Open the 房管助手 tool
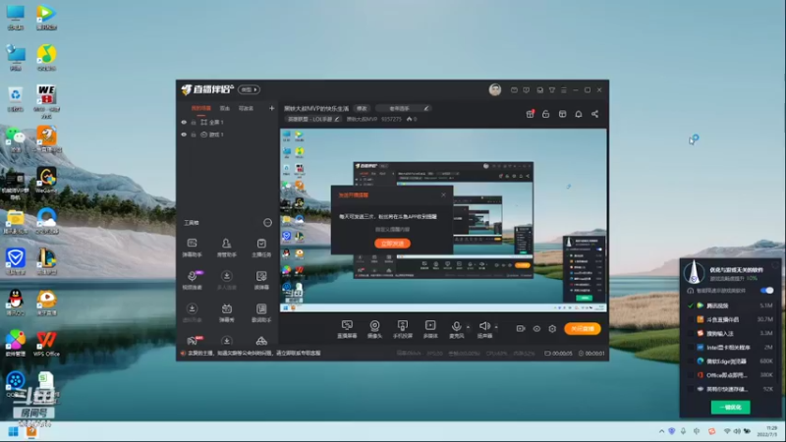This screenshot has width=786, height=442. (x=227, y=248)
